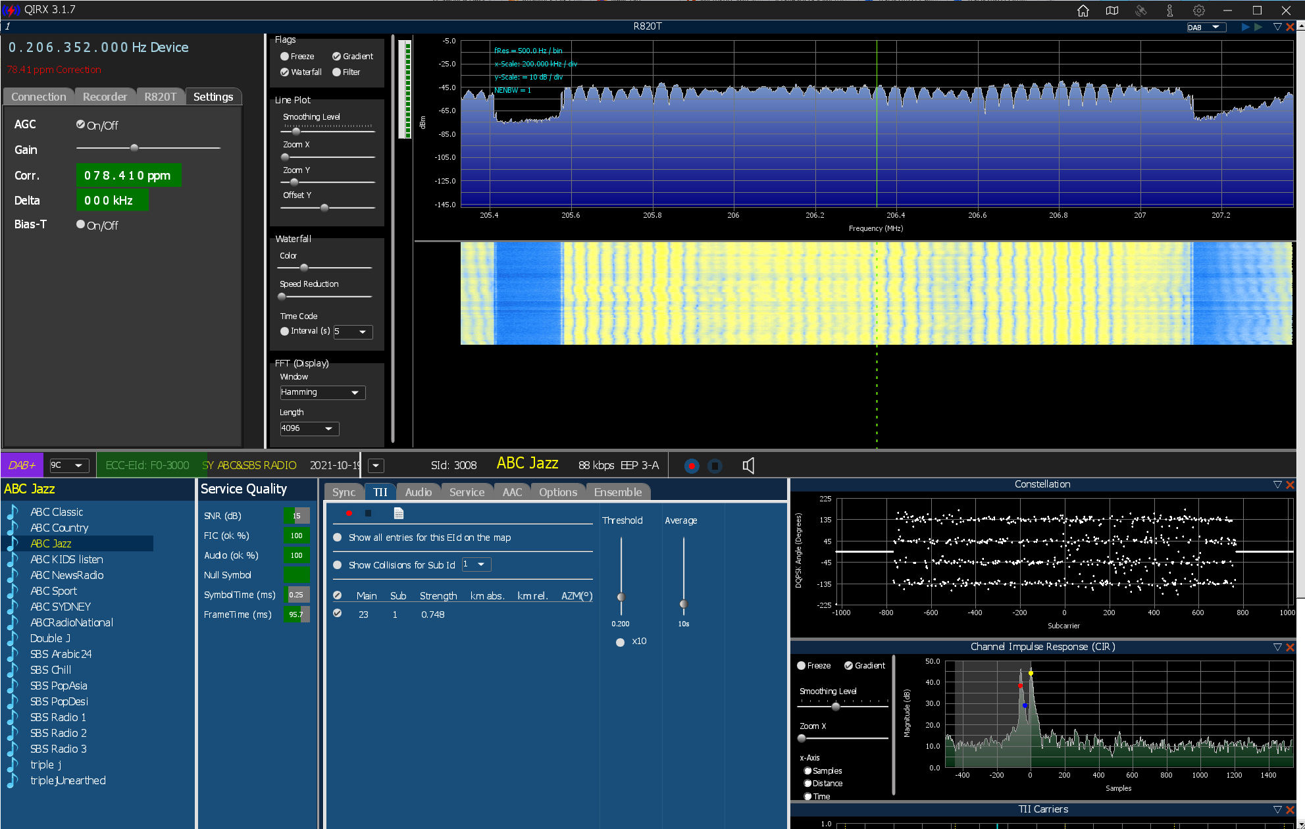Close the Constellation panel with X

click(x=1291, y=485)
